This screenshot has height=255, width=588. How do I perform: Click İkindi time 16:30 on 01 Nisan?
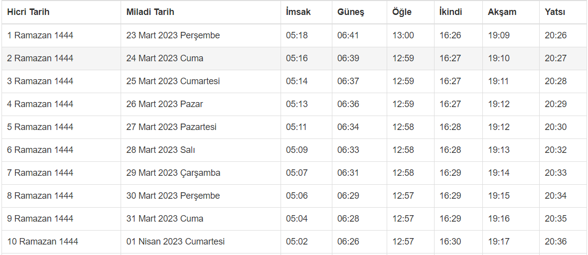450,242
